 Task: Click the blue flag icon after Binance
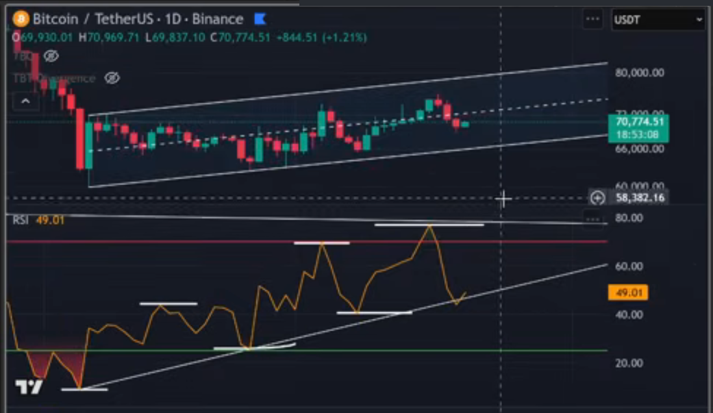click(260, 19)
